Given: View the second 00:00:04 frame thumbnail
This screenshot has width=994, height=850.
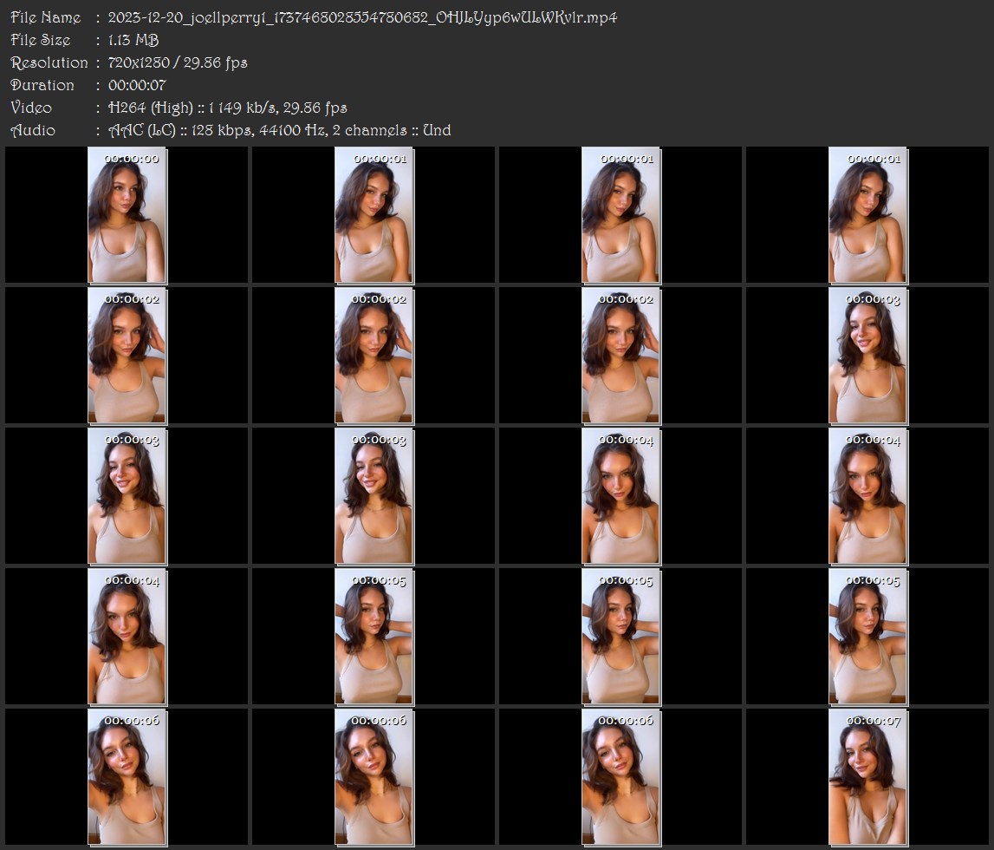Looking at the screenshot, I should click(867, 496).
